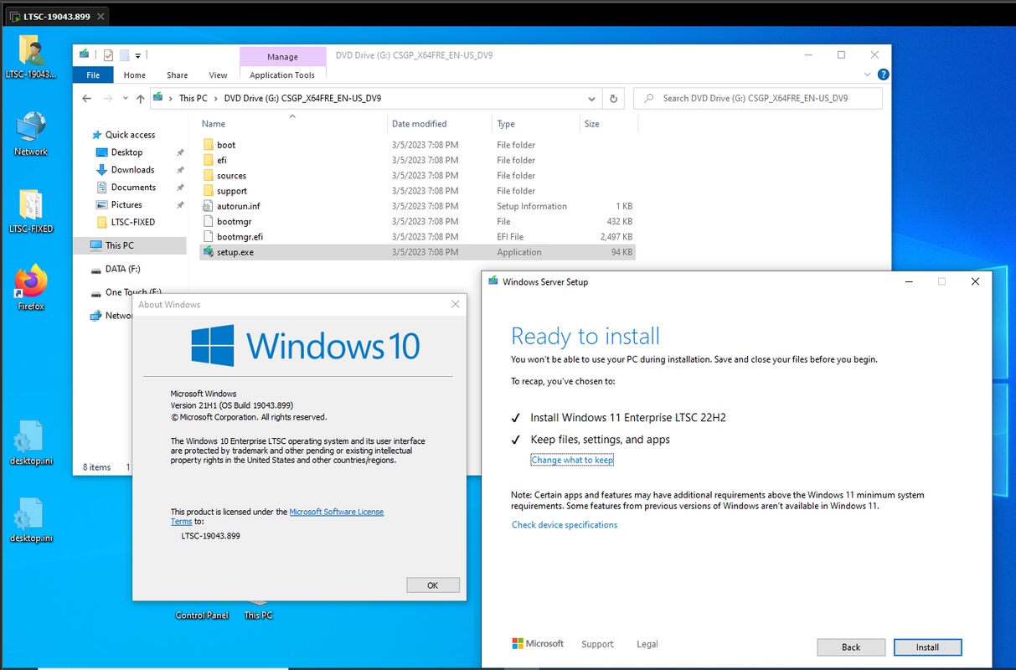
Task: Select the LTSC-19043 user folder on desktop
Action: [x=31, y=57]
